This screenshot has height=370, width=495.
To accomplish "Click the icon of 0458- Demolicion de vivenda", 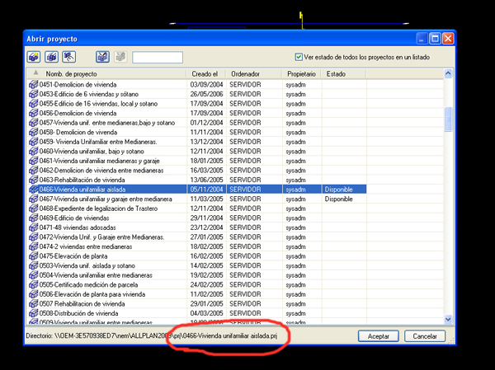I will [34, 132].
